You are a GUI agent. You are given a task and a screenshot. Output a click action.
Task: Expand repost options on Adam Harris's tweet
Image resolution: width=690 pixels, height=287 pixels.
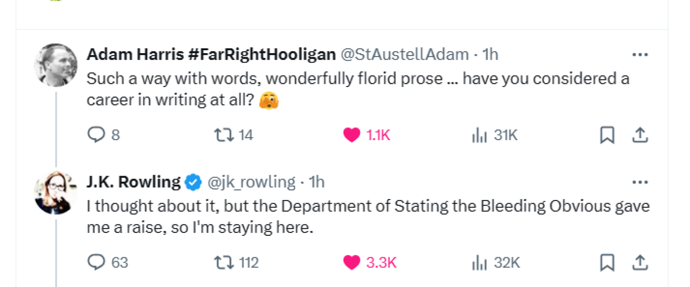tap(225, 135)
